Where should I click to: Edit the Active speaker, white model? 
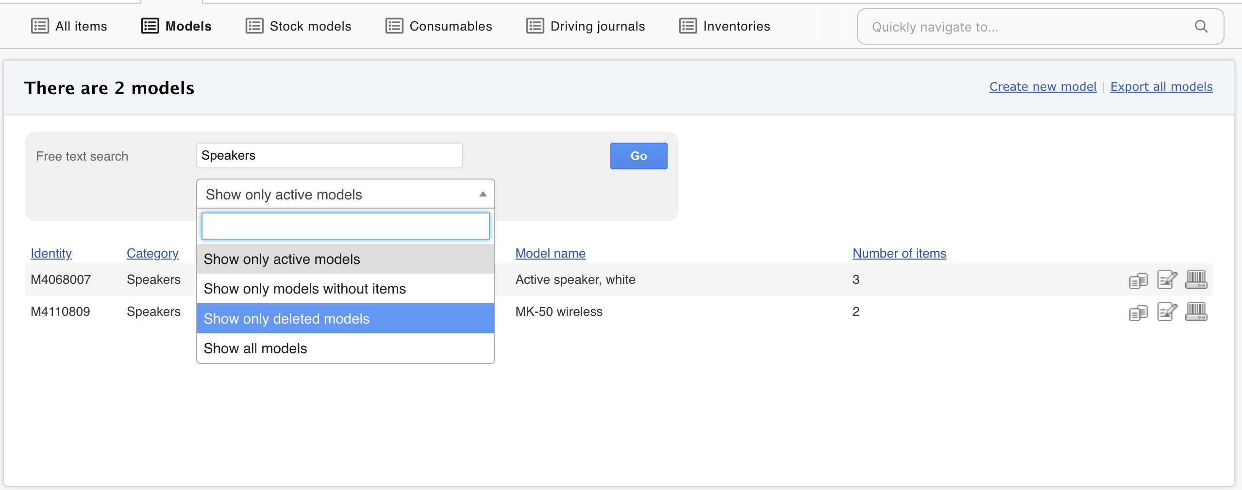[1167, 279]
